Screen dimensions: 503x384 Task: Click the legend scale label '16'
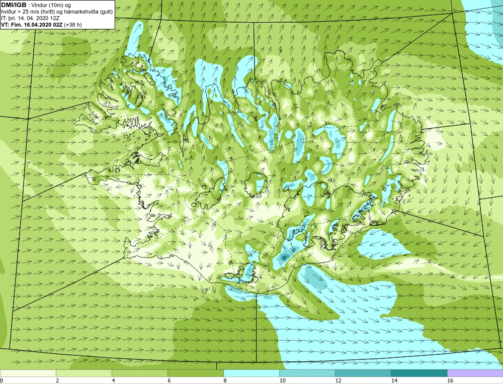tap(450, 380)
